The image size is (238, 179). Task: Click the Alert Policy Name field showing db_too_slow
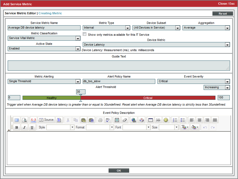click(x=119, y=81)
